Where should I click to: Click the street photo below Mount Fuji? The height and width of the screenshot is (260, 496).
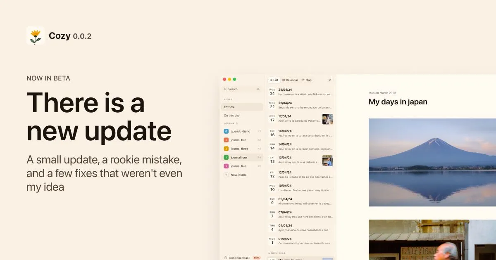[432, 240]
